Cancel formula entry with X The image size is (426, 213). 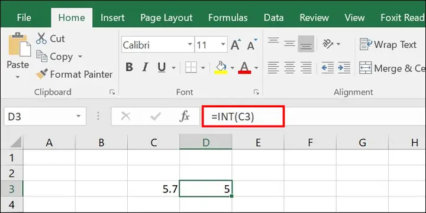point(125,116)
